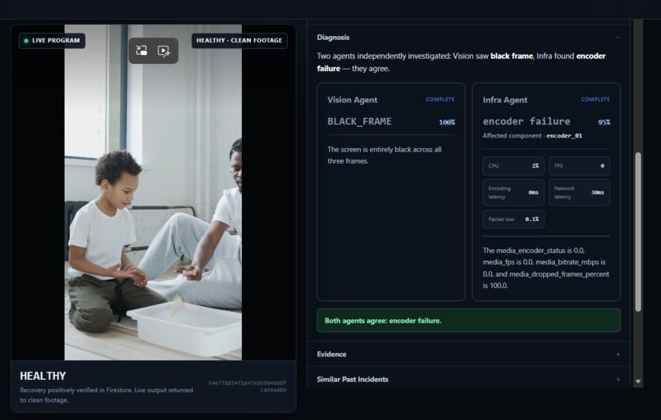
Task: Click the encoder_01 affected component text
Action: [x=564, y=136]
